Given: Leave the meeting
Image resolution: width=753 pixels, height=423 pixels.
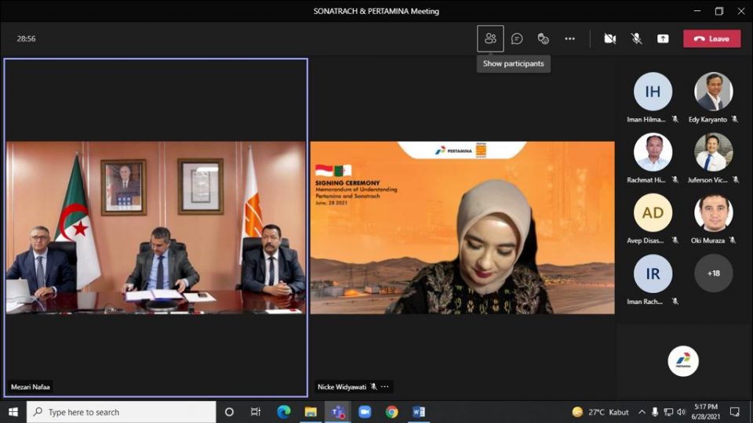Looking at the screenshot, I should pos(711,38).
